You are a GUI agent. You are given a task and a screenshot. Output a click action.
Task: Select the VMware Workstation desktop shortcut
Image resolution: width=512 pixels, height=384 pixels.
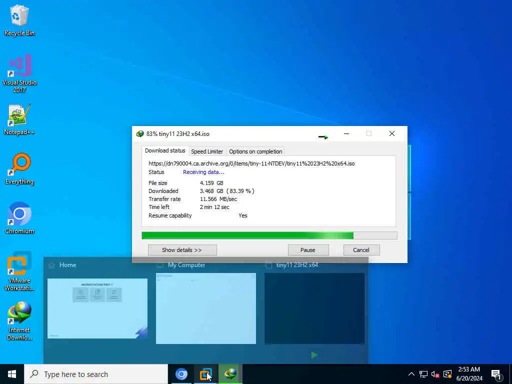[x=19, y=271]
